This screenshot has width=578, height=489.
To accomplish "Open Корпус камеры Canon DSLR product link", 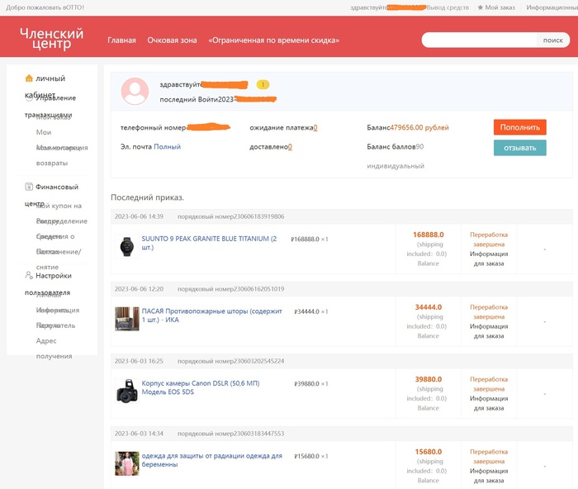I will (201, 387).
